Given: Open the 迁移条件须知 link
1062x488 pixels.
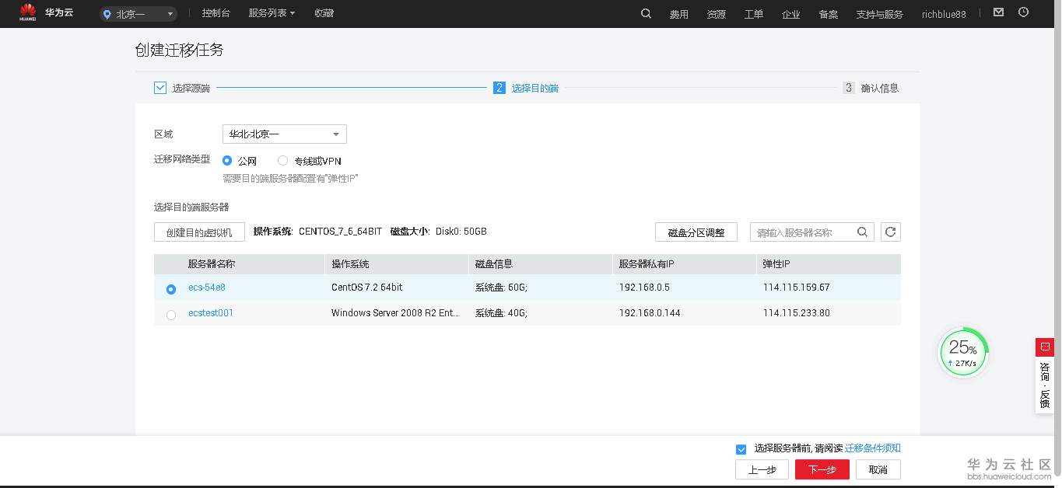Looking at the screenshot, I should [x=873, y=448].
